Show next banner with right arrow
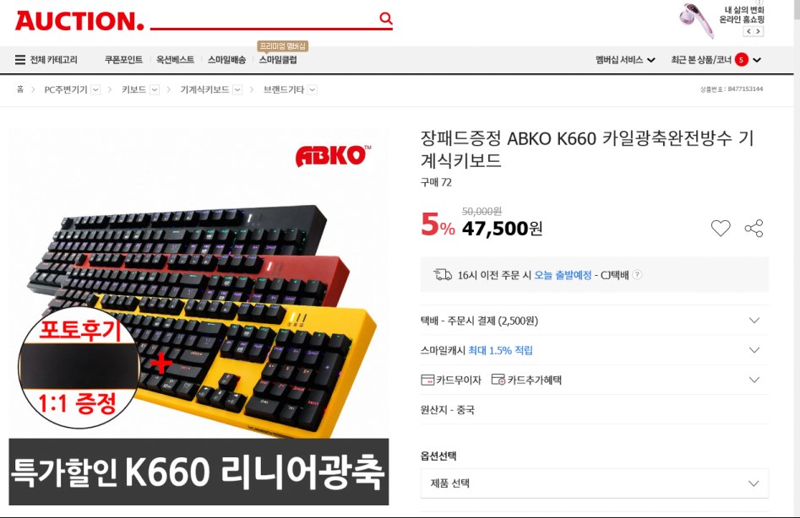Viewport: 800px width, 518px height. [x=758, y=31]
